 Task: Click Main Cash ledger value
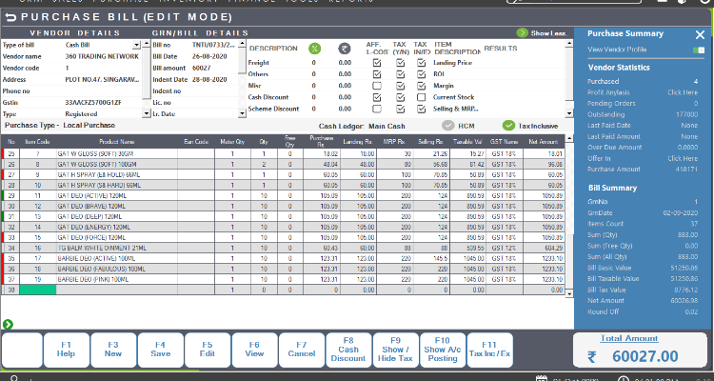(387, 127)
